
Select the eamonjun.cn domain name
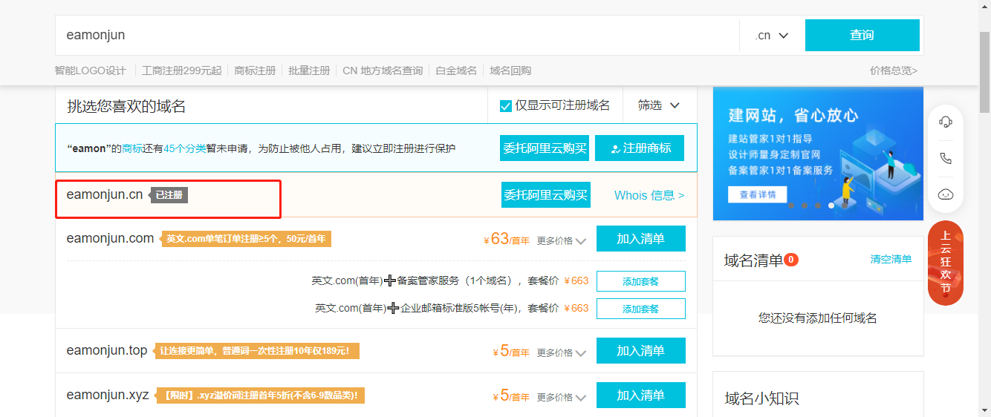tap(105, 194)
